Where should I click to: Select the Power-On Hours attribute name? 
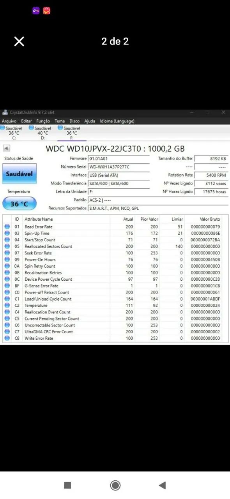pyautogui.click(x=40, y=260)
